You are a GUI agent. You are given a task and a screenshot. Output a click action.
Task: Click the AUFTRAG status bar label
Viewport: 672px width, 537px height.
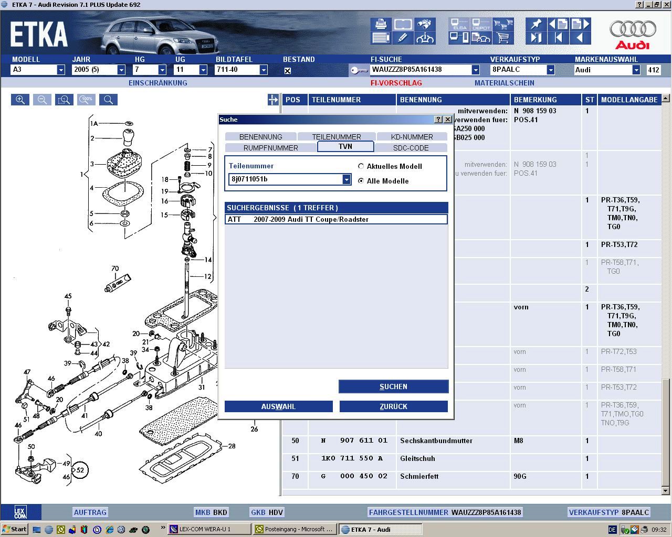tap(90, 512)
